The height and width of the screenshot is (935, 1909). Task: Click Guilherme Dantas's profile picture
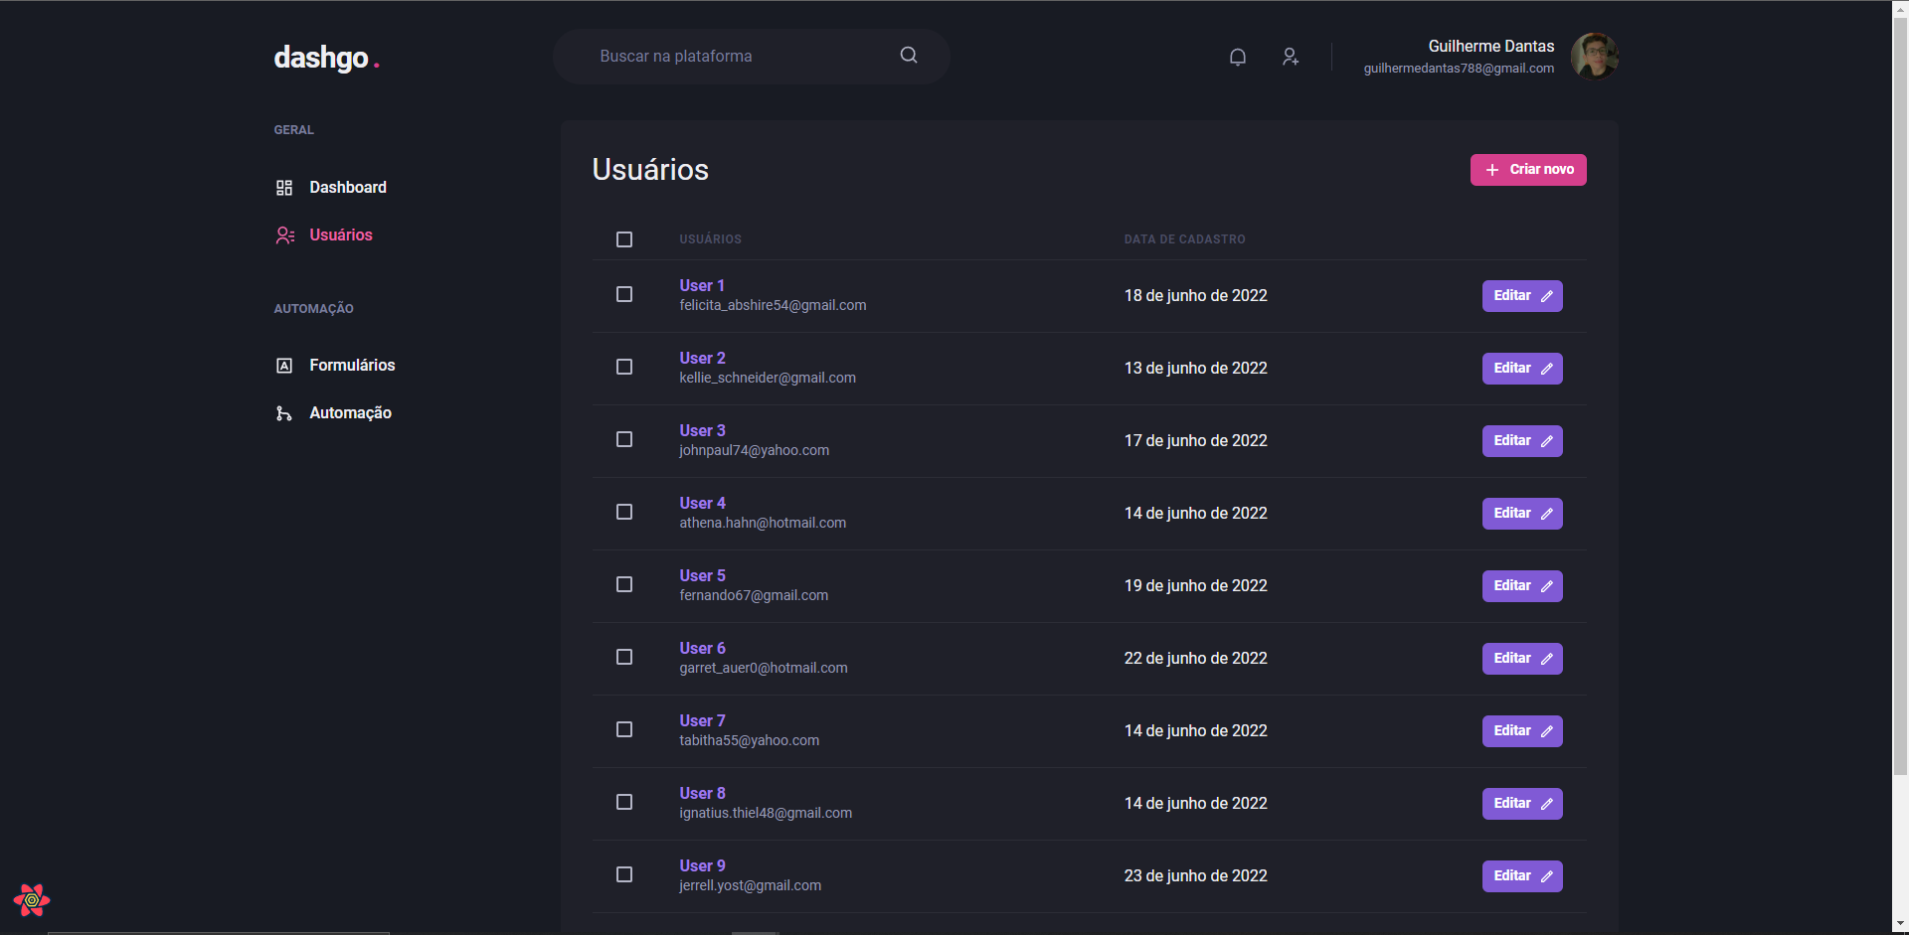(1594, 57)
